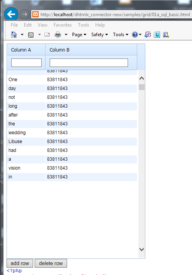Expand the Home button dropdown arrow

22,35
